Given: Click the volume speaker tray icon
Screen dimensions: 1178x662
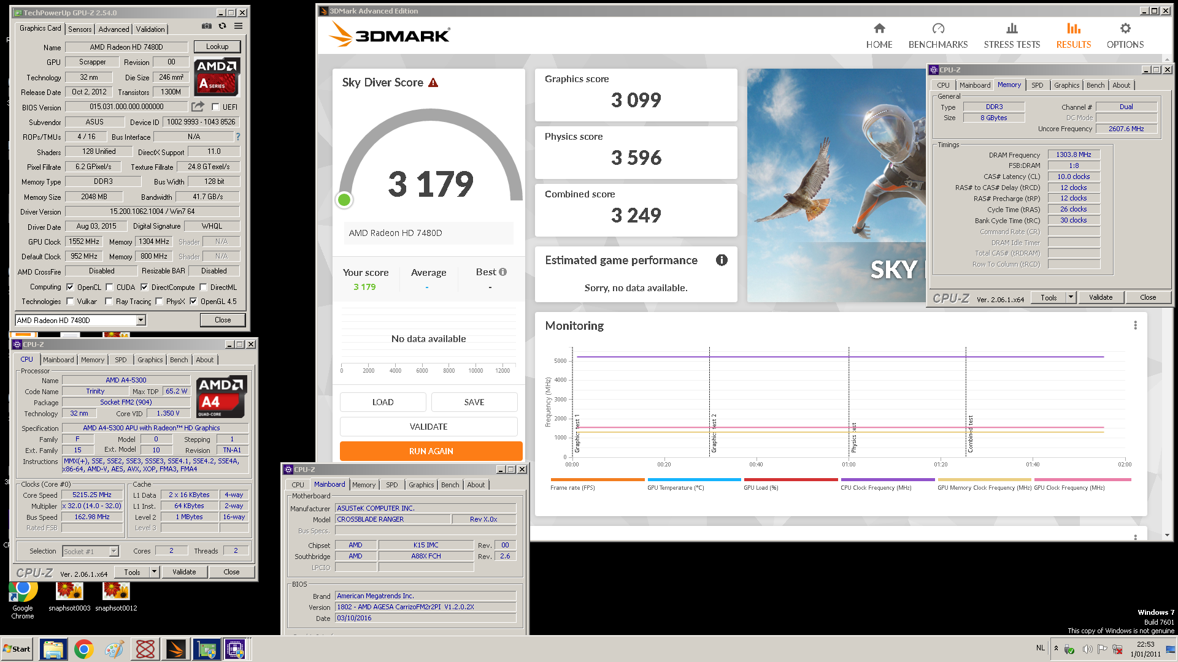Looking at the screenshot, I should tap(1087, 649).
